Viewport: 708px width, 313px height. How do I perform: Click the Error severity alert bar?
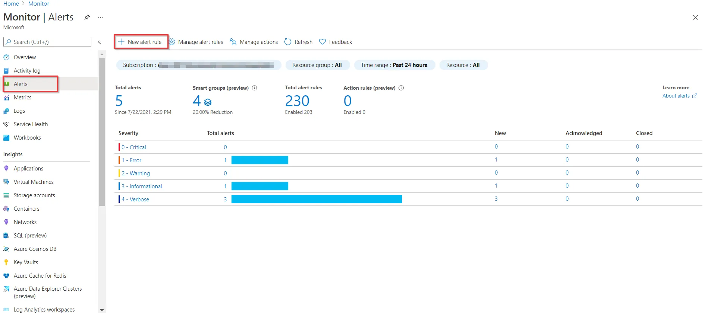[260, 160]
